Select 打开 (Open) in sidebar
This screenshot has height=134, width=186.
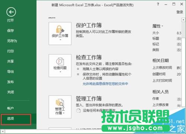click(x=10, y=20)
